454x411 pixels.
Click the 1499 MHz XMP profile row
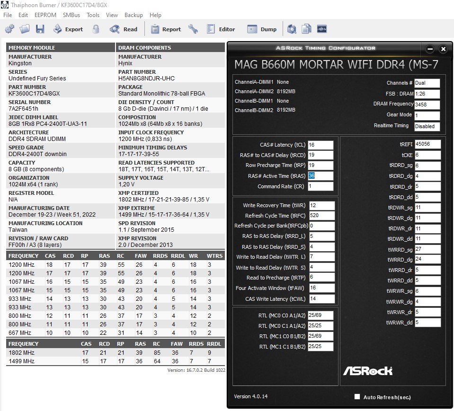point(115,361)
